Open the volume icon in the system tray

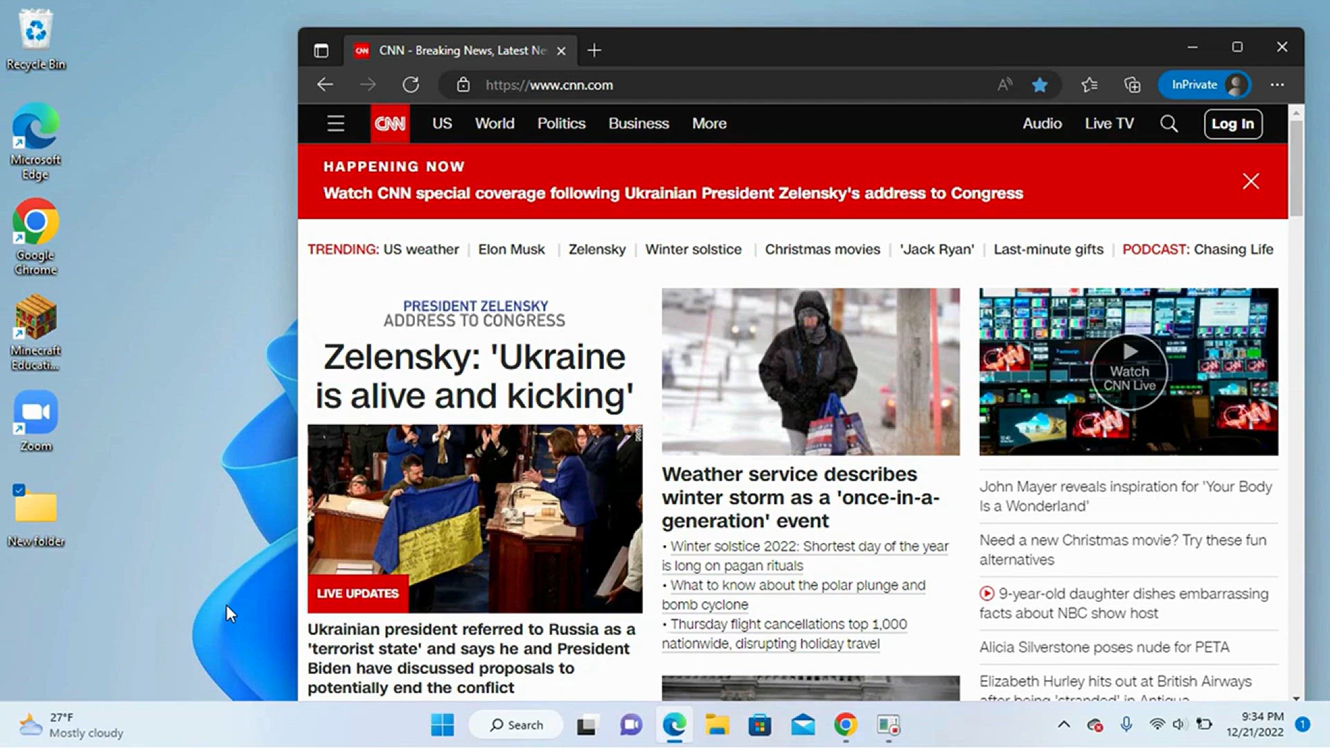click(x=1179, y=725)
